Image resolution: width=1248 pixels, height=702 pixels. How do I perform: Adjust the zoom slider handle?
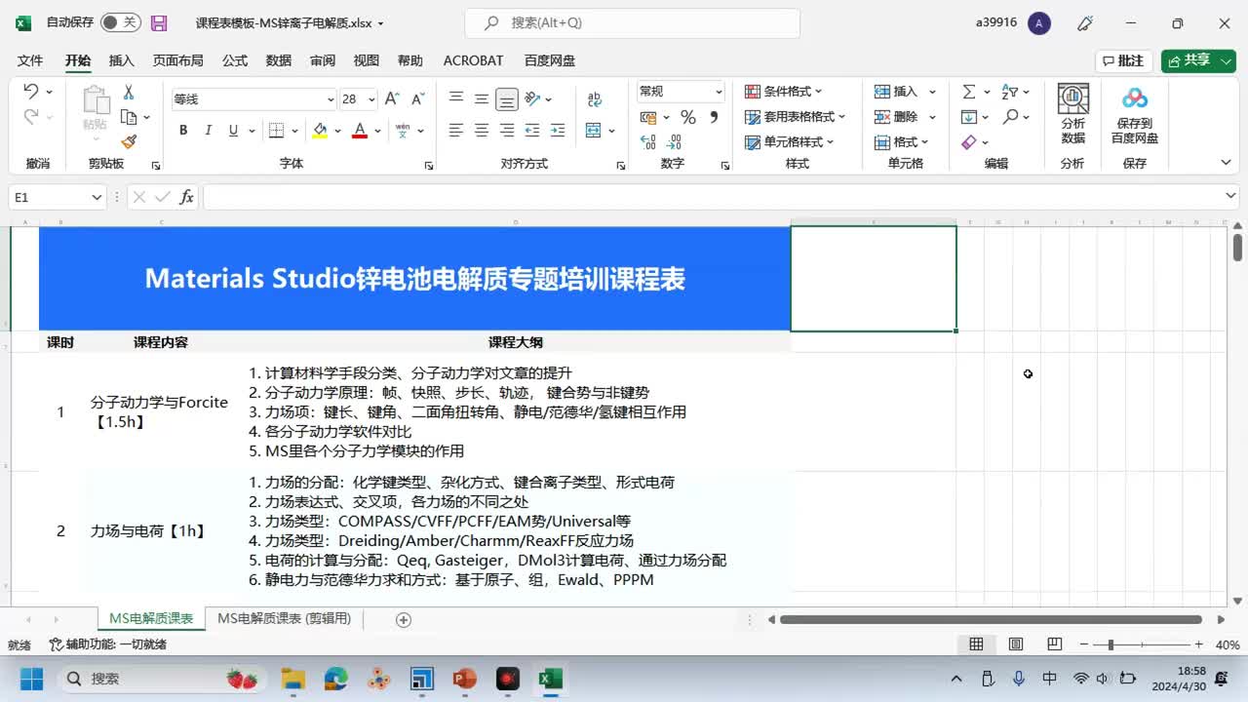[1111, 644]
